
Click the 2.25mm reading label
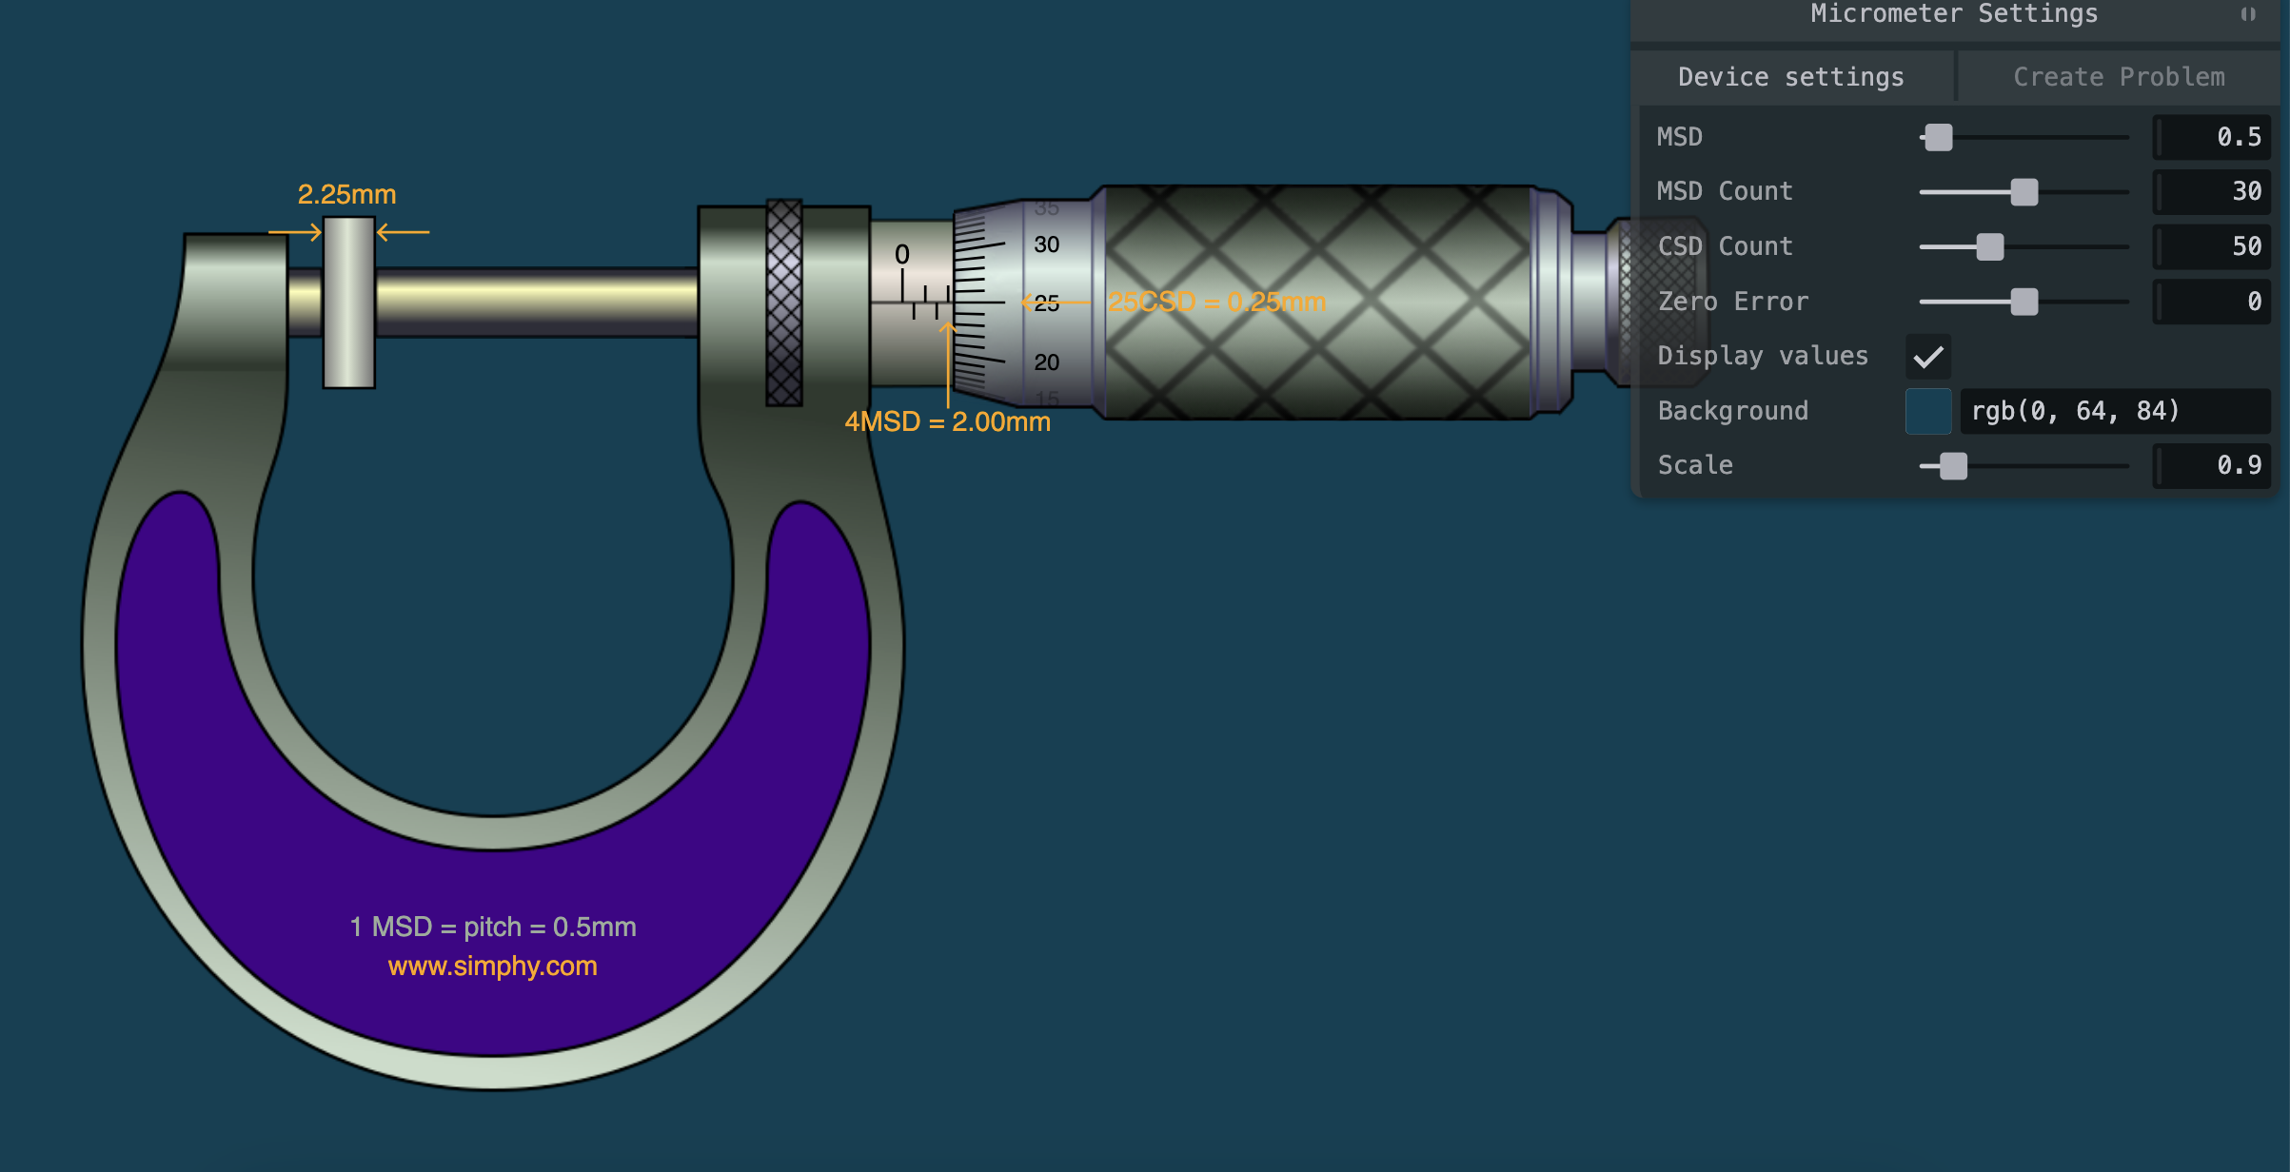tap(346, 195)
